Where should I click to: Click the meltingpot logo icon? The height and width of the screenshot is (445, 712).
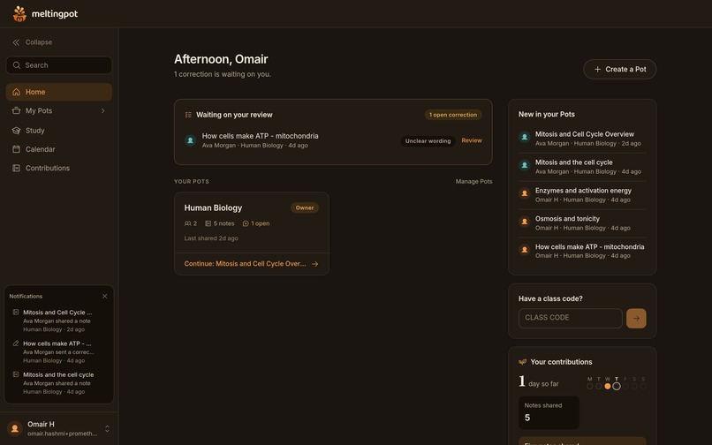[x=19, y=13]
